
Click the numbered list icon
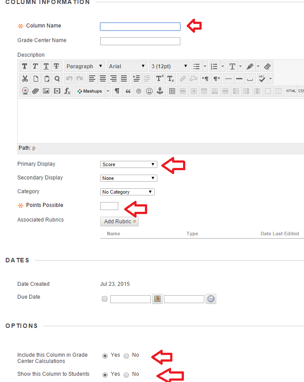(214, 66)
